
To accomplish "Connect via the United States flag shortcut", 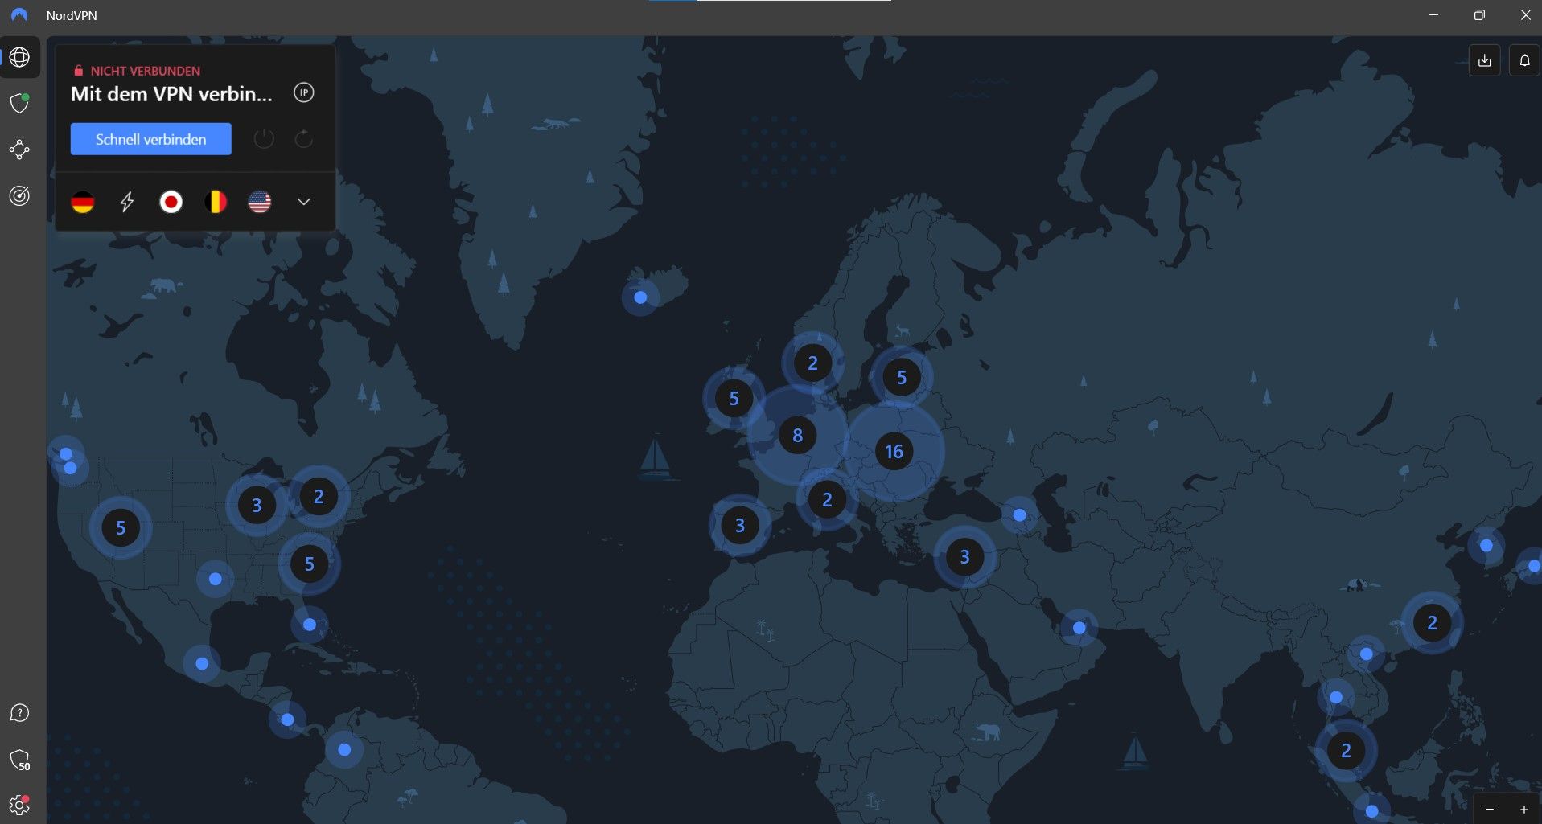I will pyautogui.click(x=259, y=202).
